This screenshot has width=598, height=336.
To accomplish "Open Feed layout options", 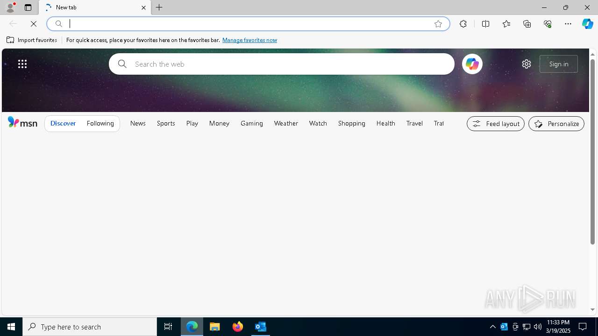I will (x=496, y=124).
